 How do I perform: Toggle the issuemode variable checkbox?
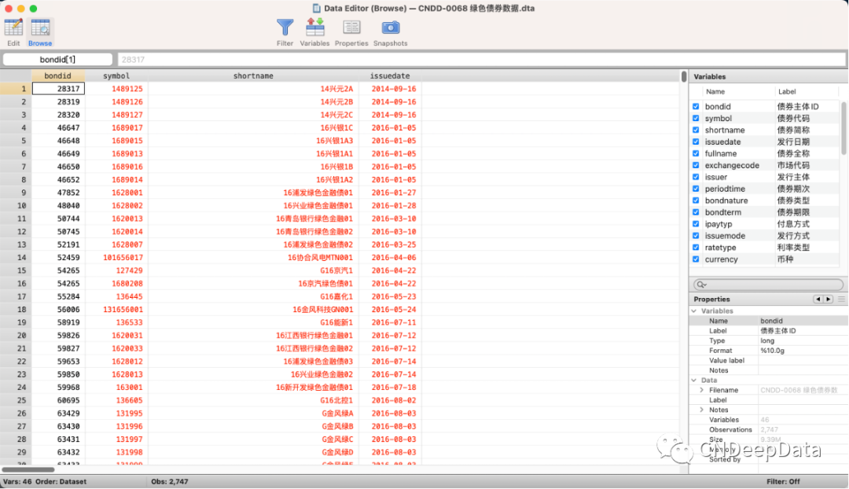[x=696, y=236]
